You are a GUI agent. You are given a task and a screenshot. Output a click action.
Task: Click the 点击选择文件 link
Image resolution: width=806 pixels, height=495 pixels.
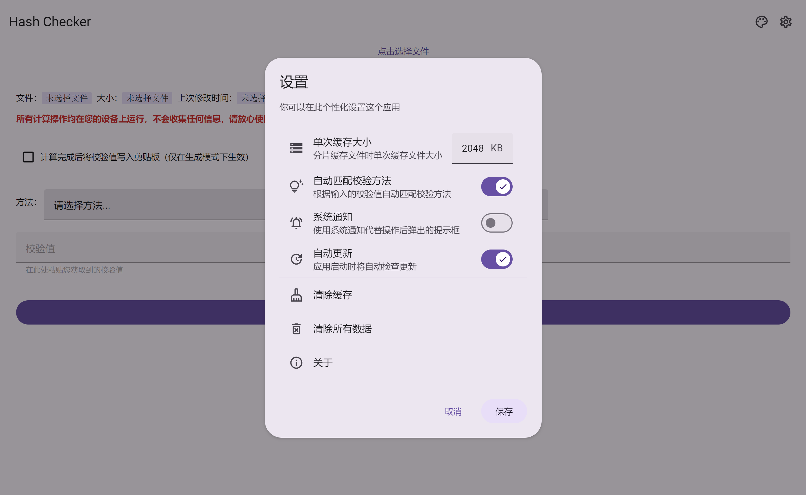[403, 51]
